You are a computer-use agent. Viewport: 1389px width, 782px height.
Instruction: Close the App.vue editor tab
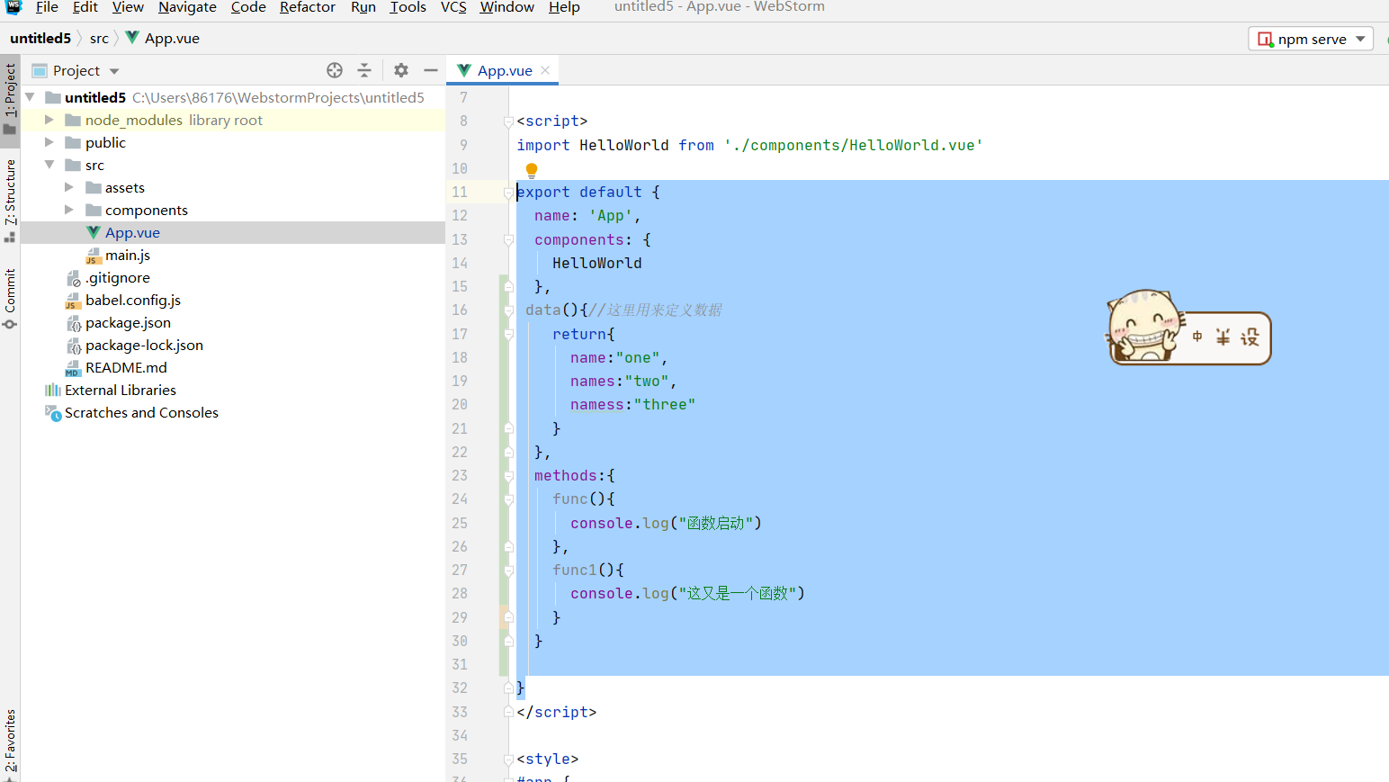[x=545, y=70]
